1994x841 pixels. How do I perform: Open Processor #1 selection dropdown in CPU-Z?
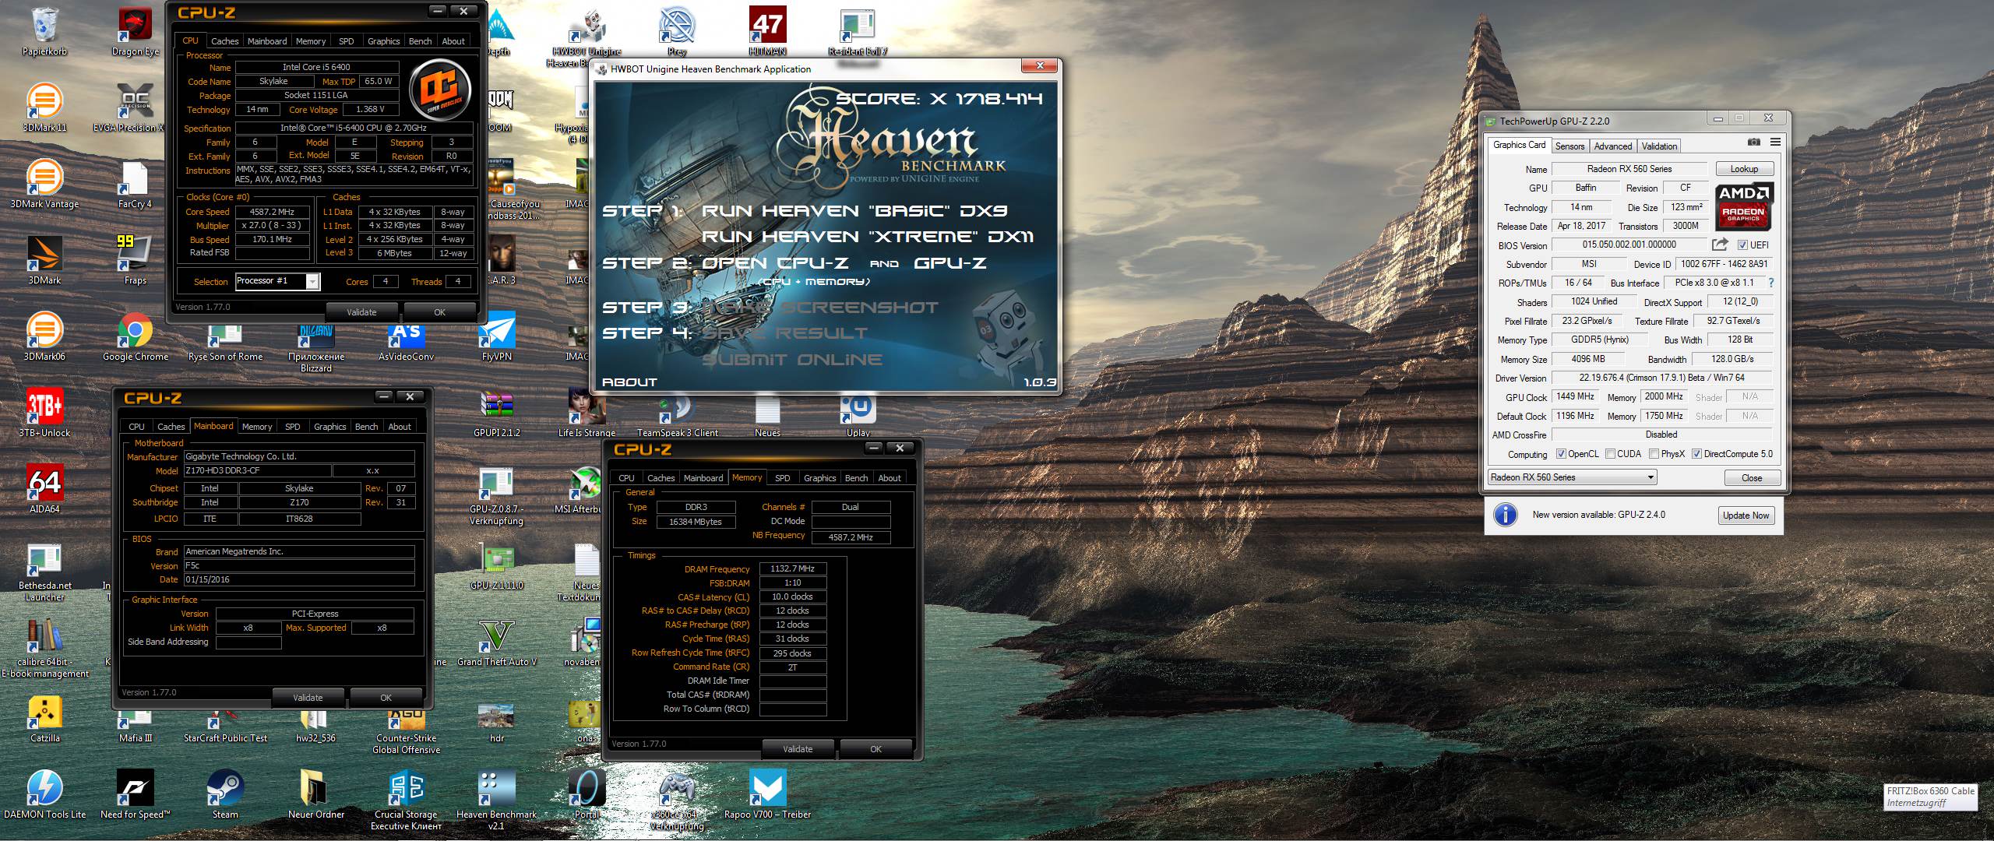click(277, 281)
